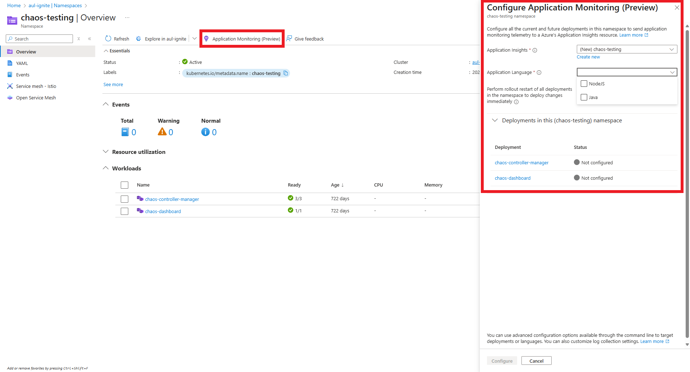Click the Application Insights info icon

point(535,50)
